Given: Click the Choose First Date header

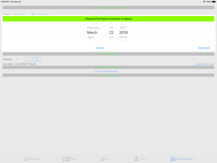Looking at the screenshot, I should click(x=108, y=19).
